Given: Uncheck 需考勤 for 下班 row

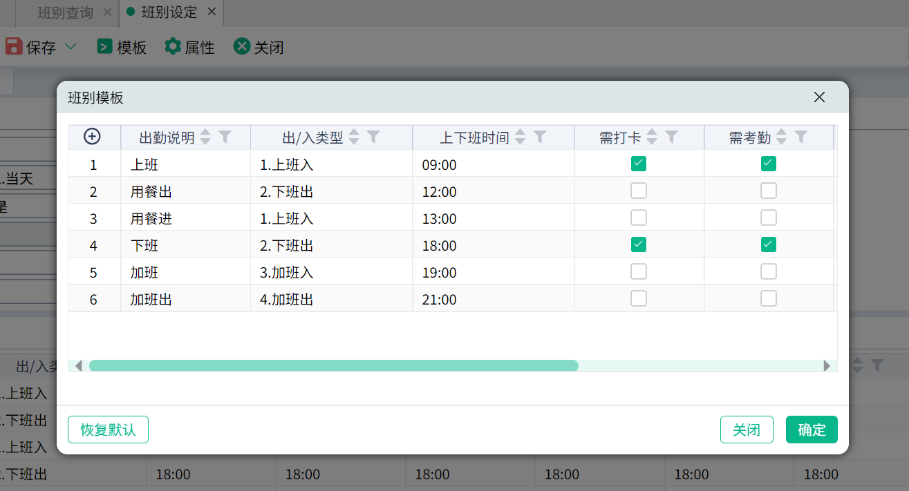Looking at the screenshot, I should 769,244.
